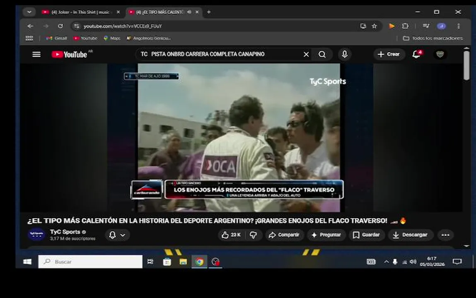Open clock and date 6:17 flyout
Screen dimensions: 476x298
tap(432, 262)
